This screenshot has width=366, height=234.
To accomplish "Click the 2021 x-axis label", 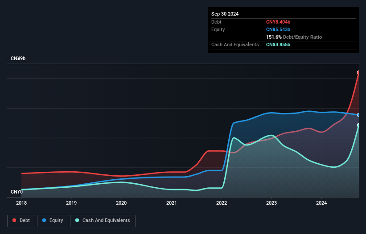I will tap(172, 203).
